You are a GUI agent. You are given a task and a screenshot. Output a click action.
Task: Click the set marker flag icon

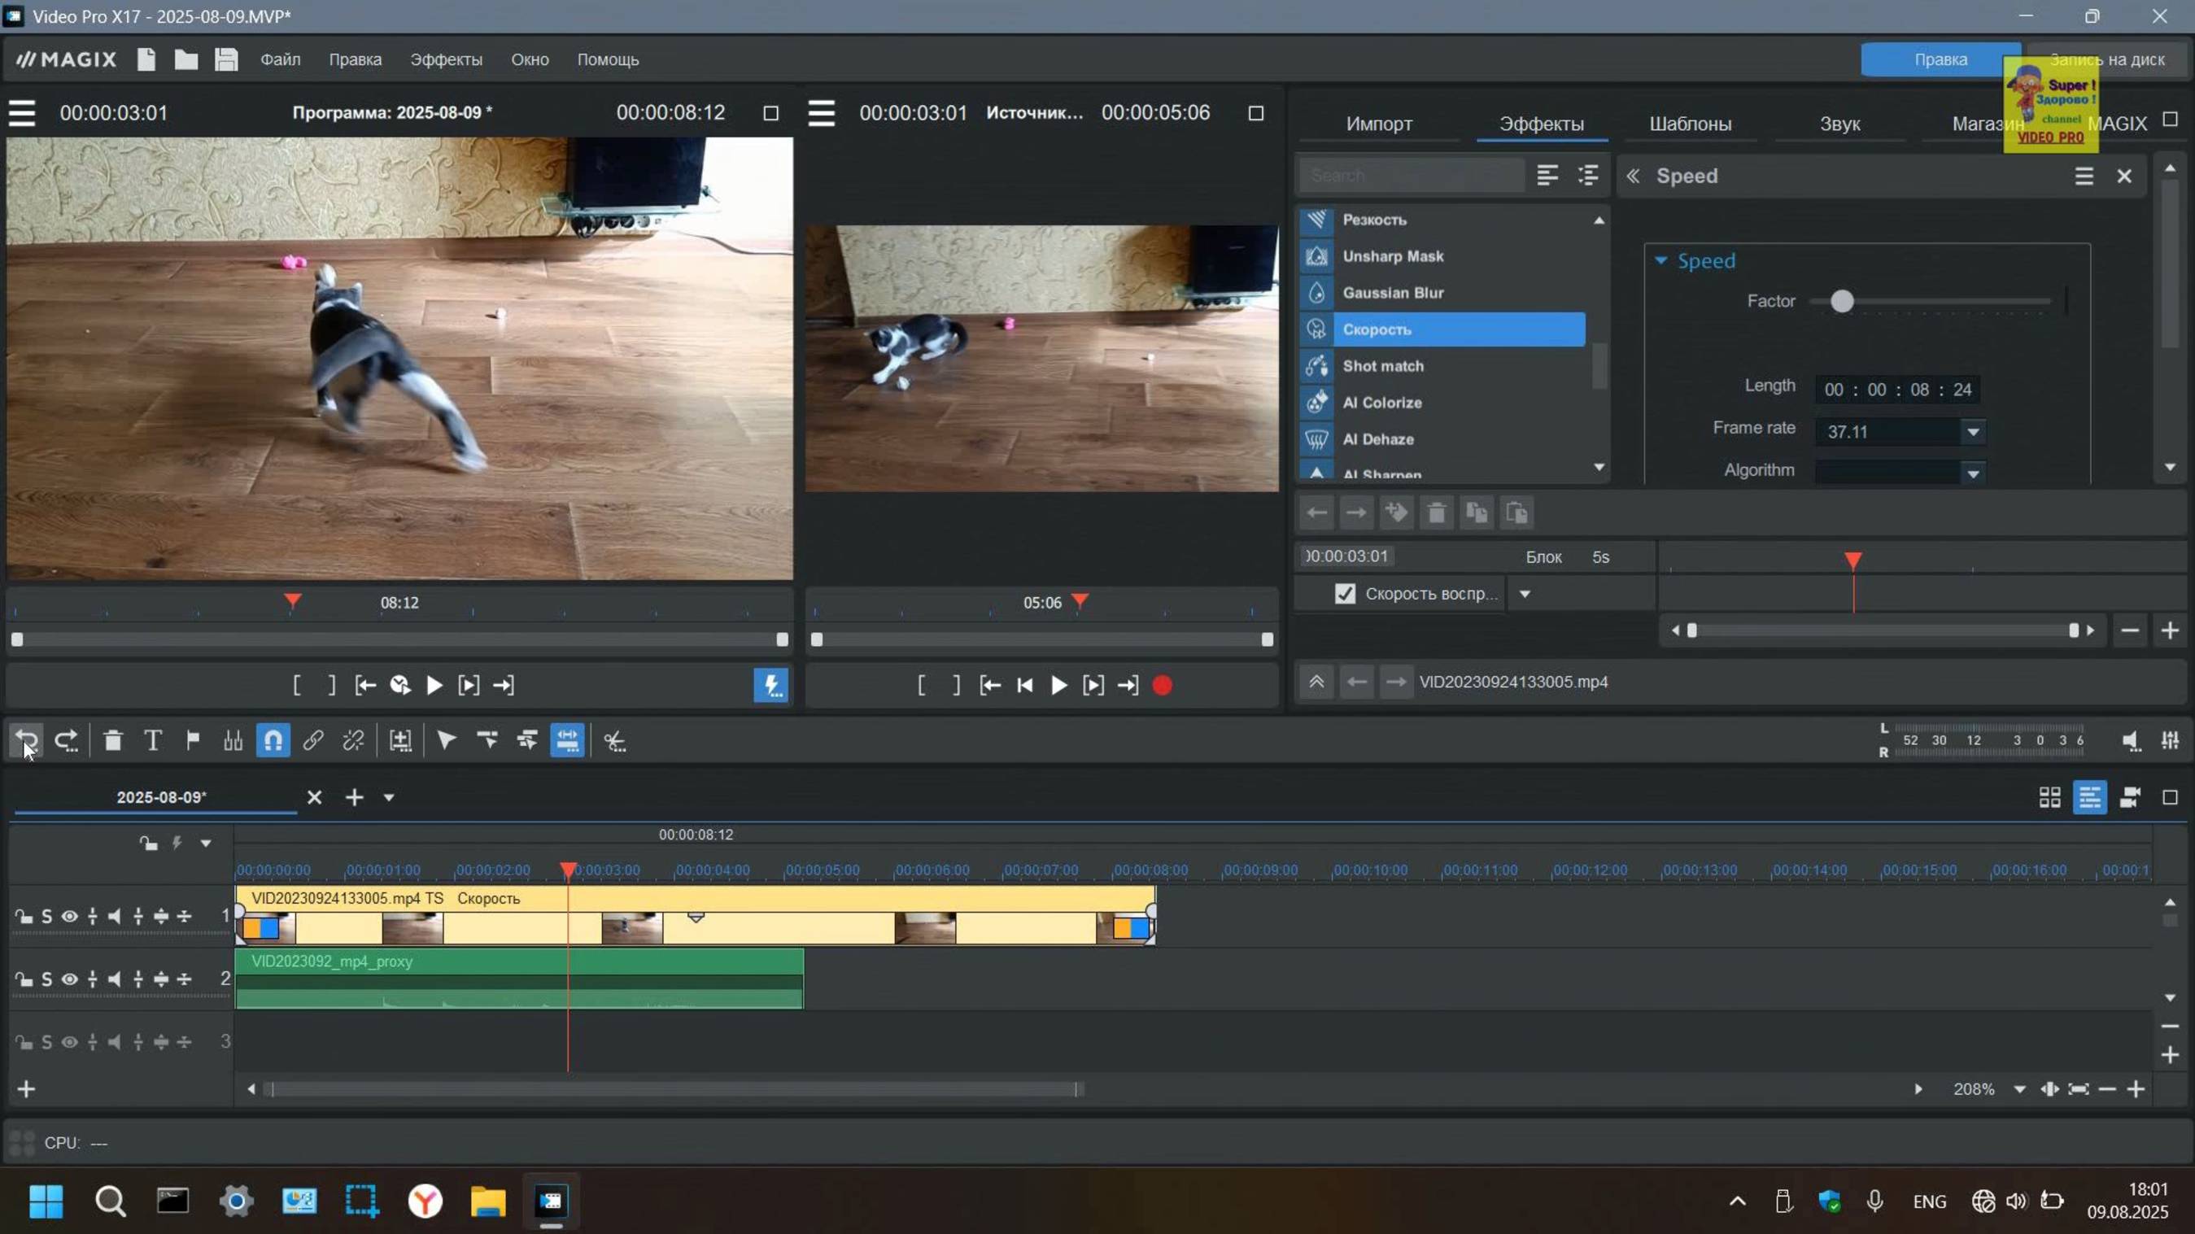(193, 740)
